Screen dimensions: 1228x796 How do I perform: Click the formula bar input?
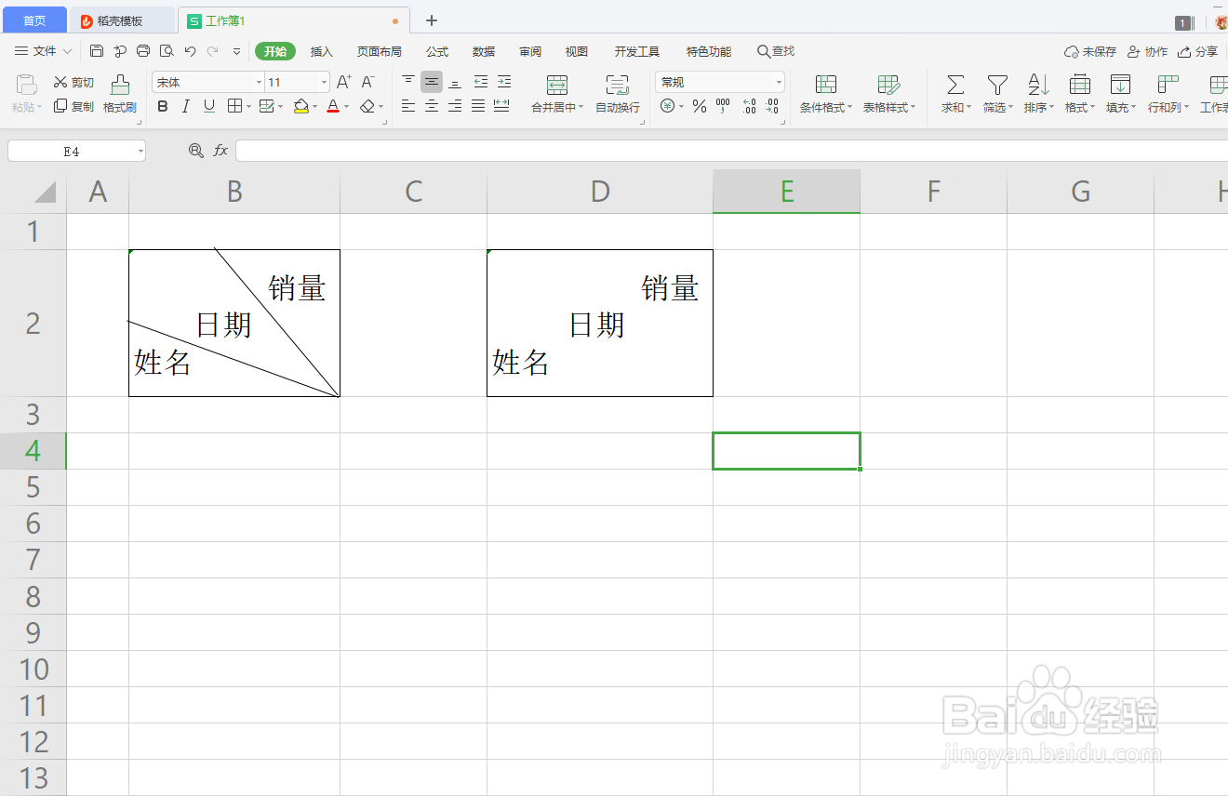(731, 151)
